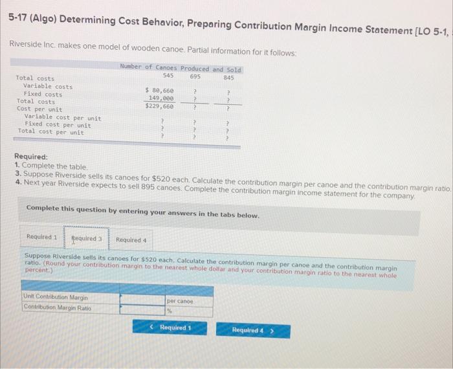Click the 845 canoes column header
Viewport: 453px width, 369px height.
228,78
